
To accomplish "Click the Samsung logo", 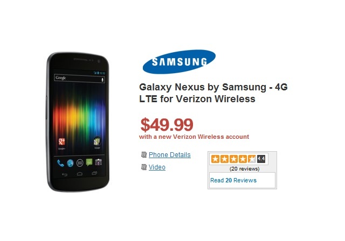I will click(x=179, y=62).
